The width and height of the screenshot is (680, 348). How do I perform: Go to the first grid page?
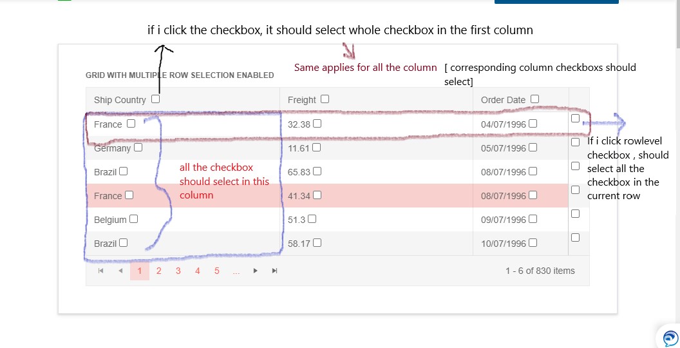coord(100,271)
